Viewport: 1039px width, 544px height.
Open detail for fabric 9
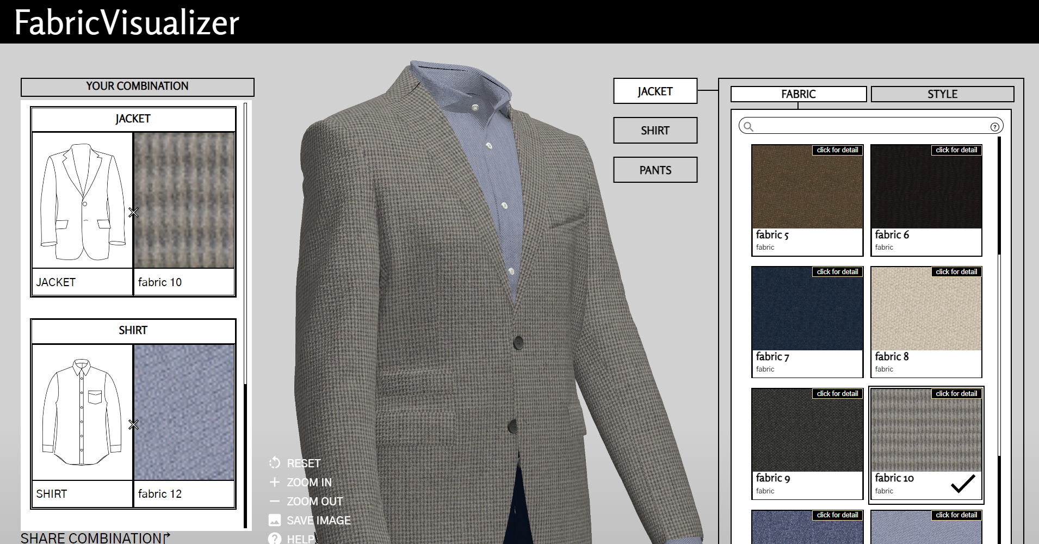pyautogui.click(x=837, y=394)
